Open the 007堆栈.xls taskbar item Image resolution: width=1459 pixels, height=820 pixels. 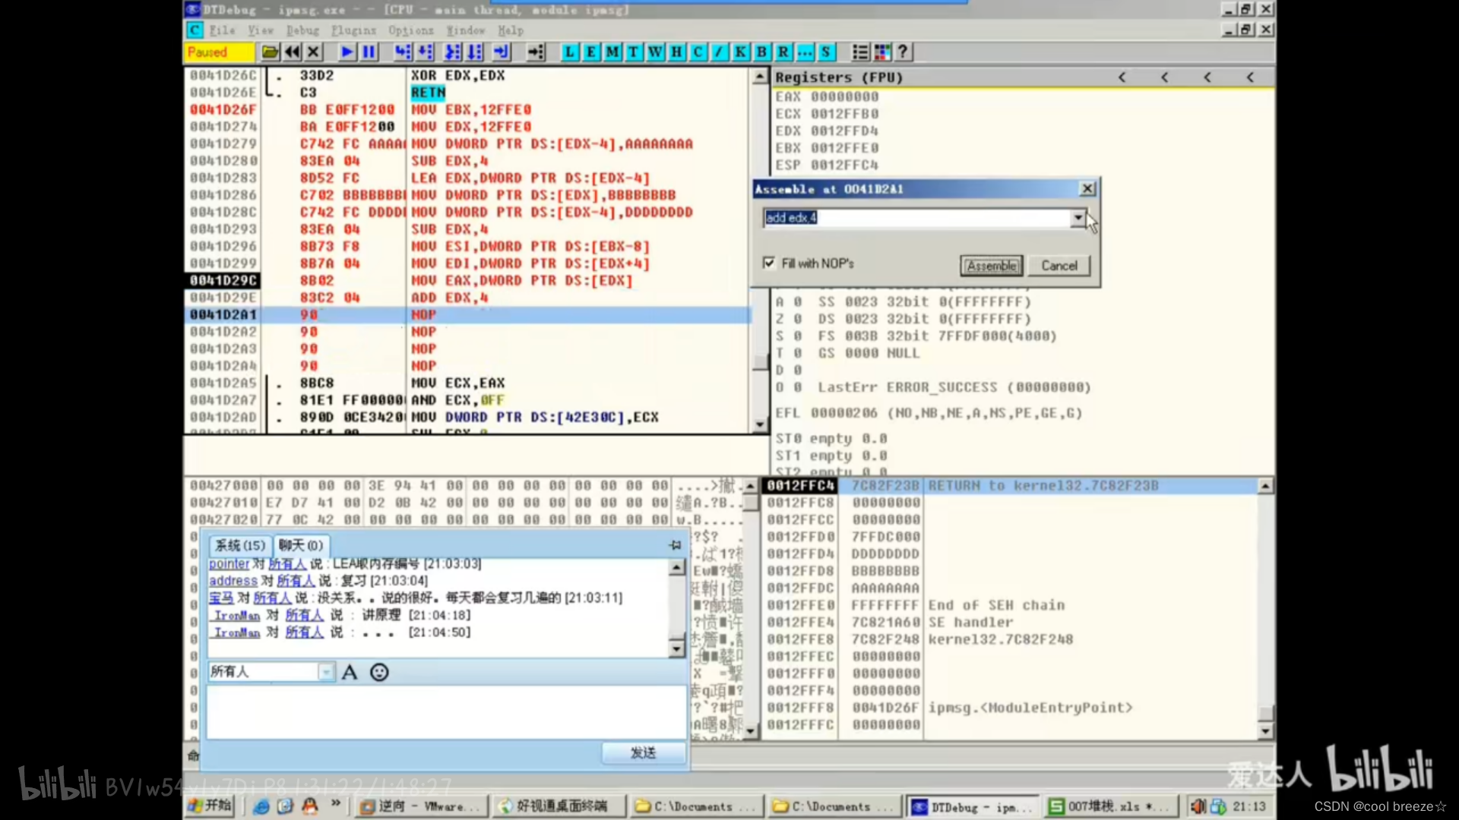tap(1111, 806)
